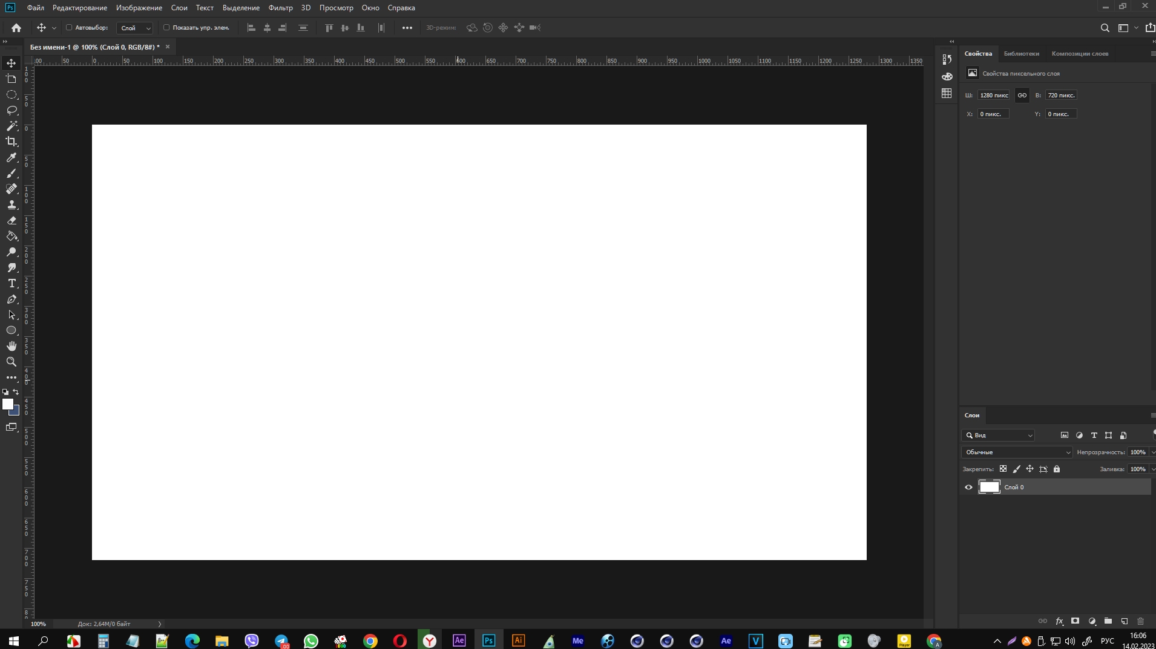The width and height of the screenshot is (1156, 649).
Task: Align top edges in options bar
Action: [x=329, y=28]
